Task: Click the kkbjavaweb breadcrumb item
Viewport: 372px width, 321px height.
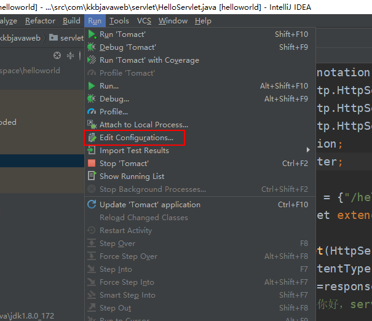Action: coord(20,38)
